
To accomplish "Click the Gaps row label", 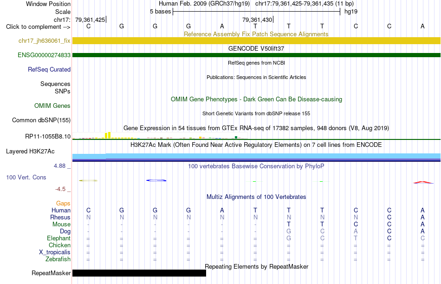I will [x=63, y=204].
